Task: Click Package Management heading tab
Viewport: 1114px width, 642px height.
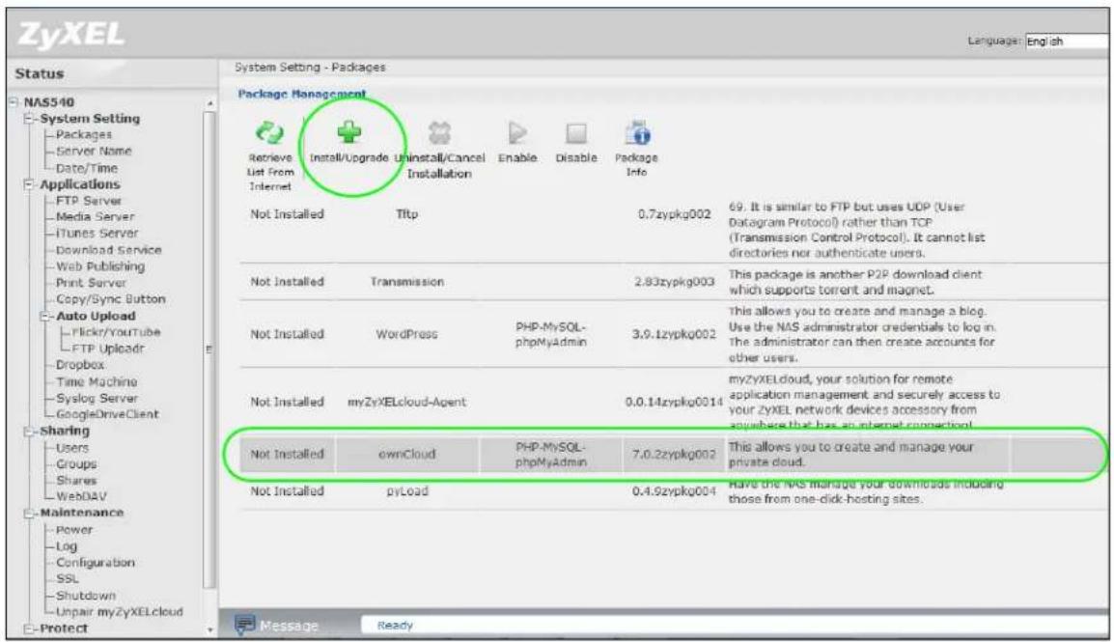Action: [302, 94]
